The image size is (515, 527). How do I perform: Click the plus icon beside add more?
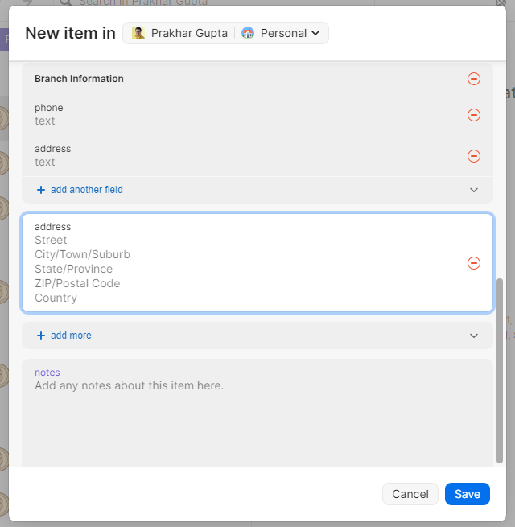pyautogui.click(x=41, y=336)
